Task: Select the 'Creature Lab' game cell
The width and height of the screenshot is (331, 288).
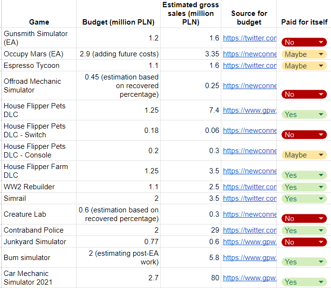Action: pyautogui.click(x=39, y=214)
